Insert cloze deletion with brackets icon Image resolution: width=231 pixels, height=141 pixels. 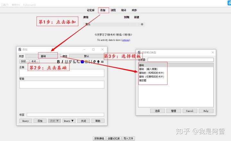[x=90, y=62]
